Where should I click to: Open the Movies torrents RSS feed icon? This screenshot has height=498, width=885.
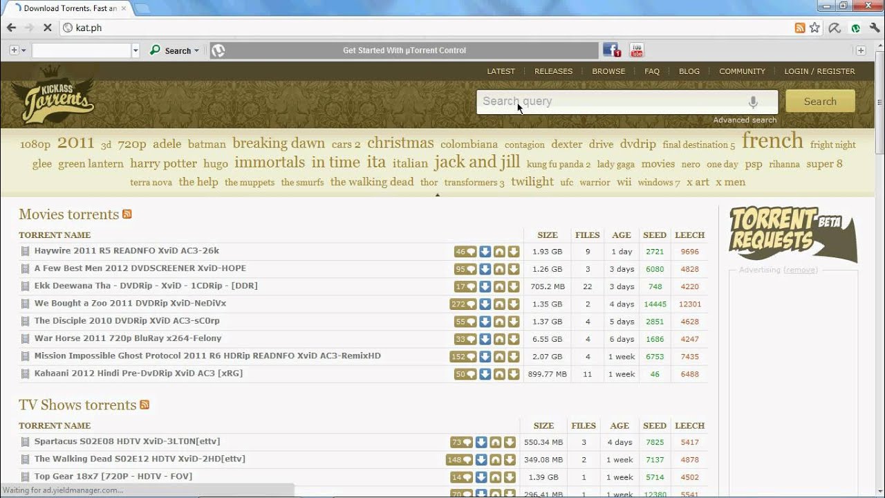(127, 214)
